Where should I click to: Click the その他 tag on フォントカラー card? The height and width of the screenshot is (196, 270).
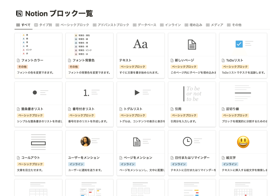(23, 67)
